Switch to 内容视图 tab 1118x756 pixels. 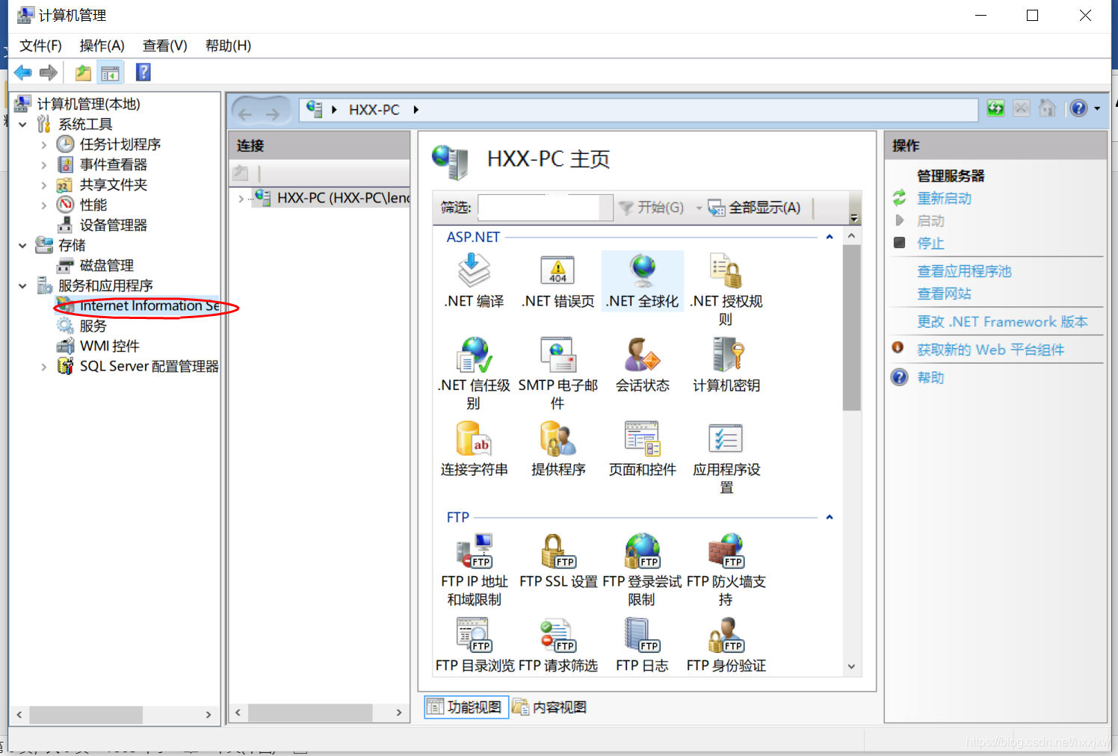550,707
